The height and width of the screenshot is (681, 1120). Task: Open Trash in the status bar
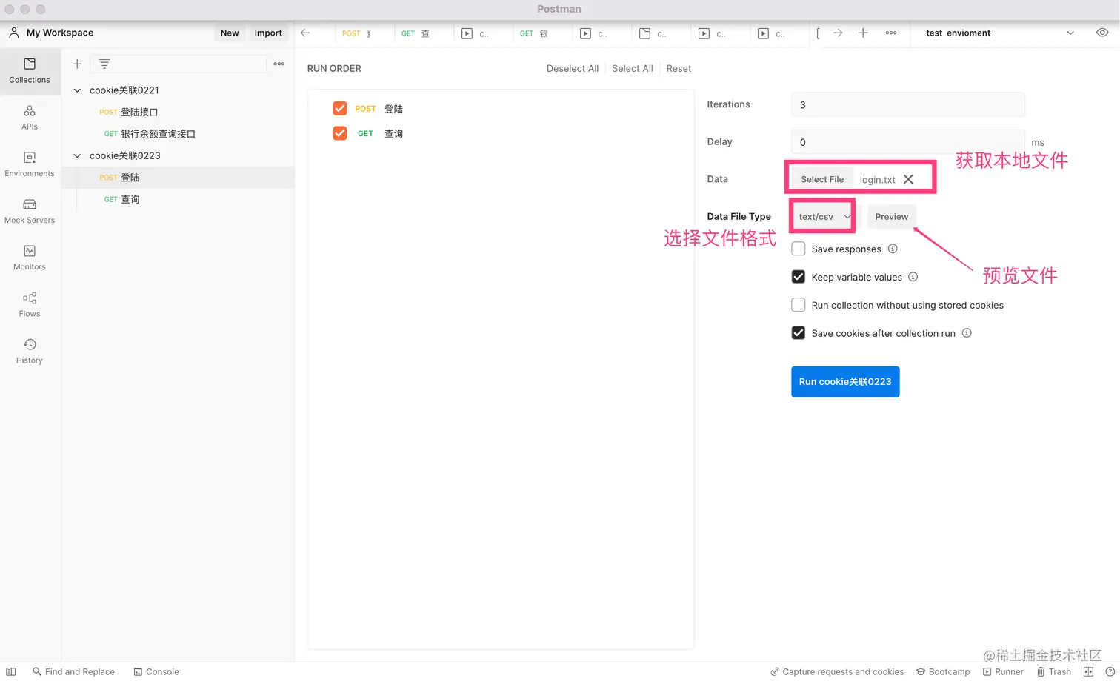pyautogui.click(x=1054, y=672)
